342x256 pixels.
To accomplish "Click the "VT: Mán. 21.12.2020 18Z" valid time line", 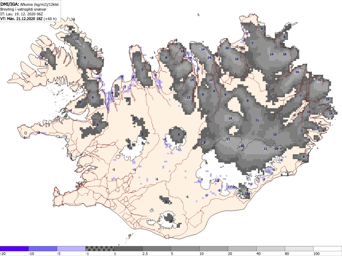I will 22,19.
